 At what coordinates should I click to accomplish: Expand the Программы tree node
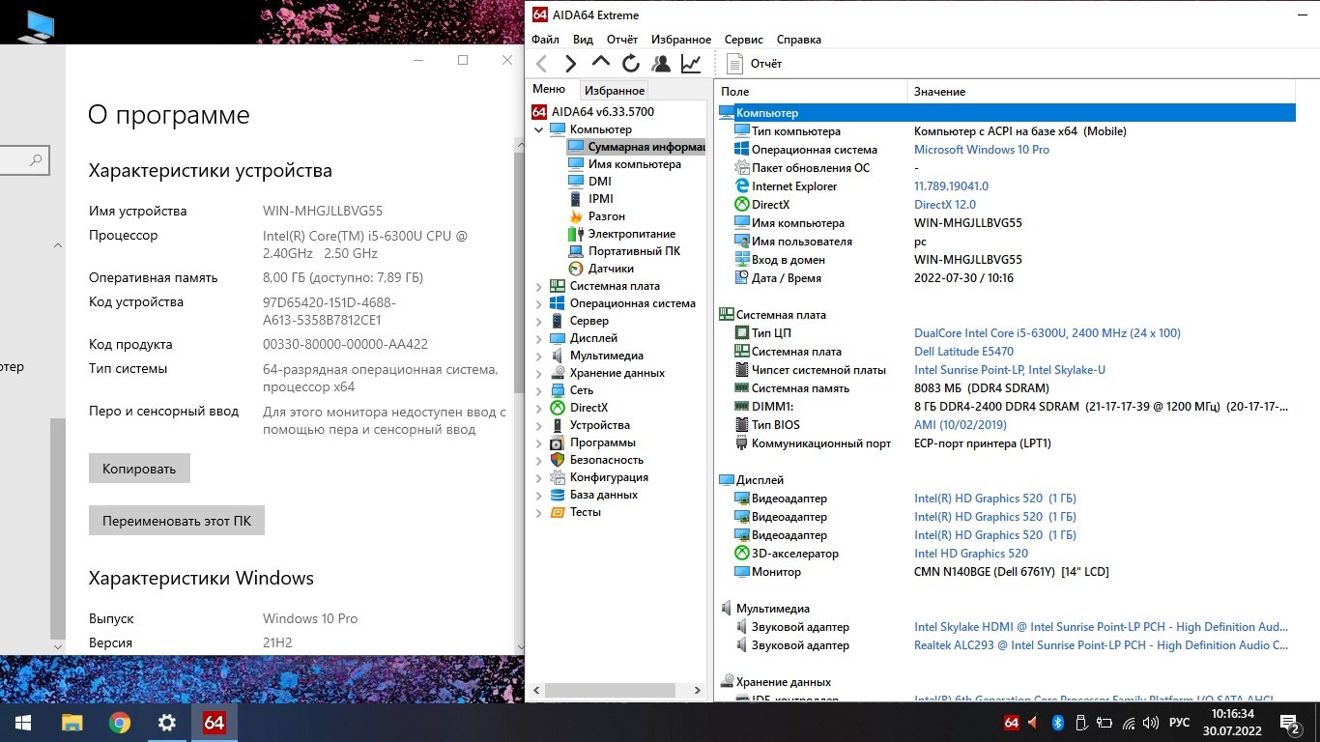click(539, 442)
